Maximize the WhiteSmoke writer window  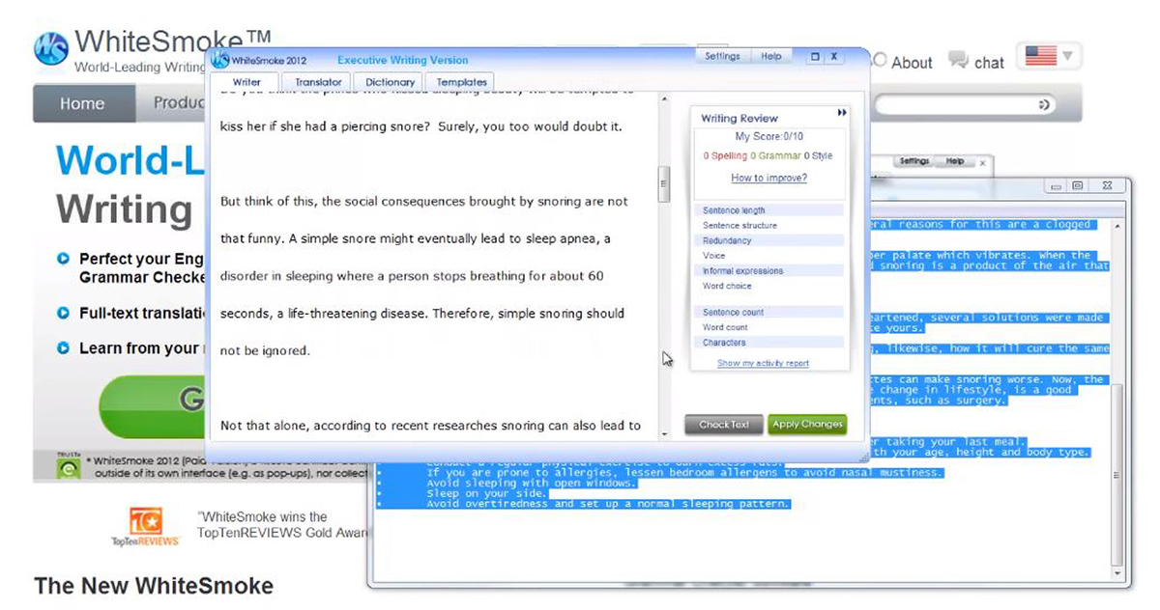point(814,57)
